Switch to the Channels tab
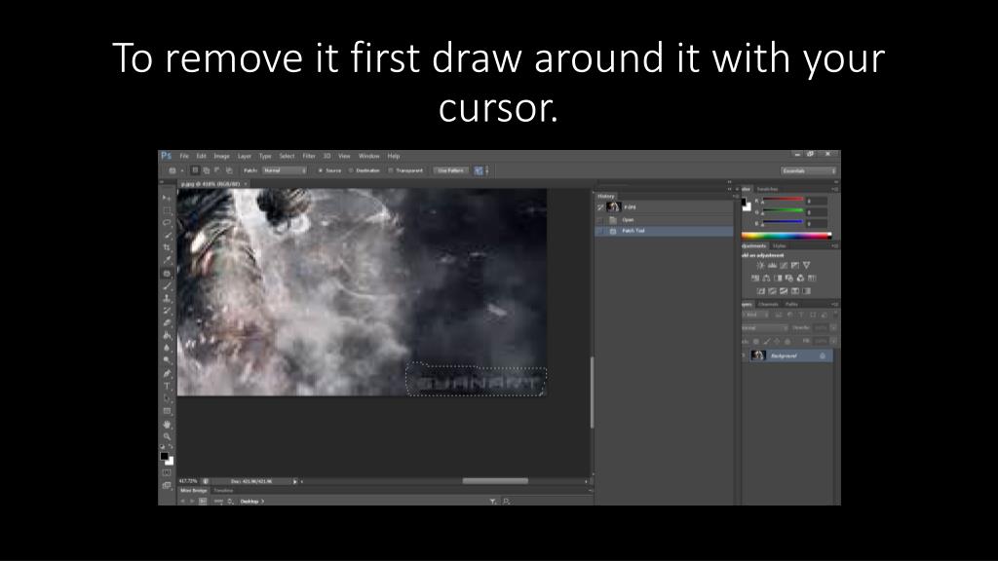The image size is (998, 561). coord(768,304)
